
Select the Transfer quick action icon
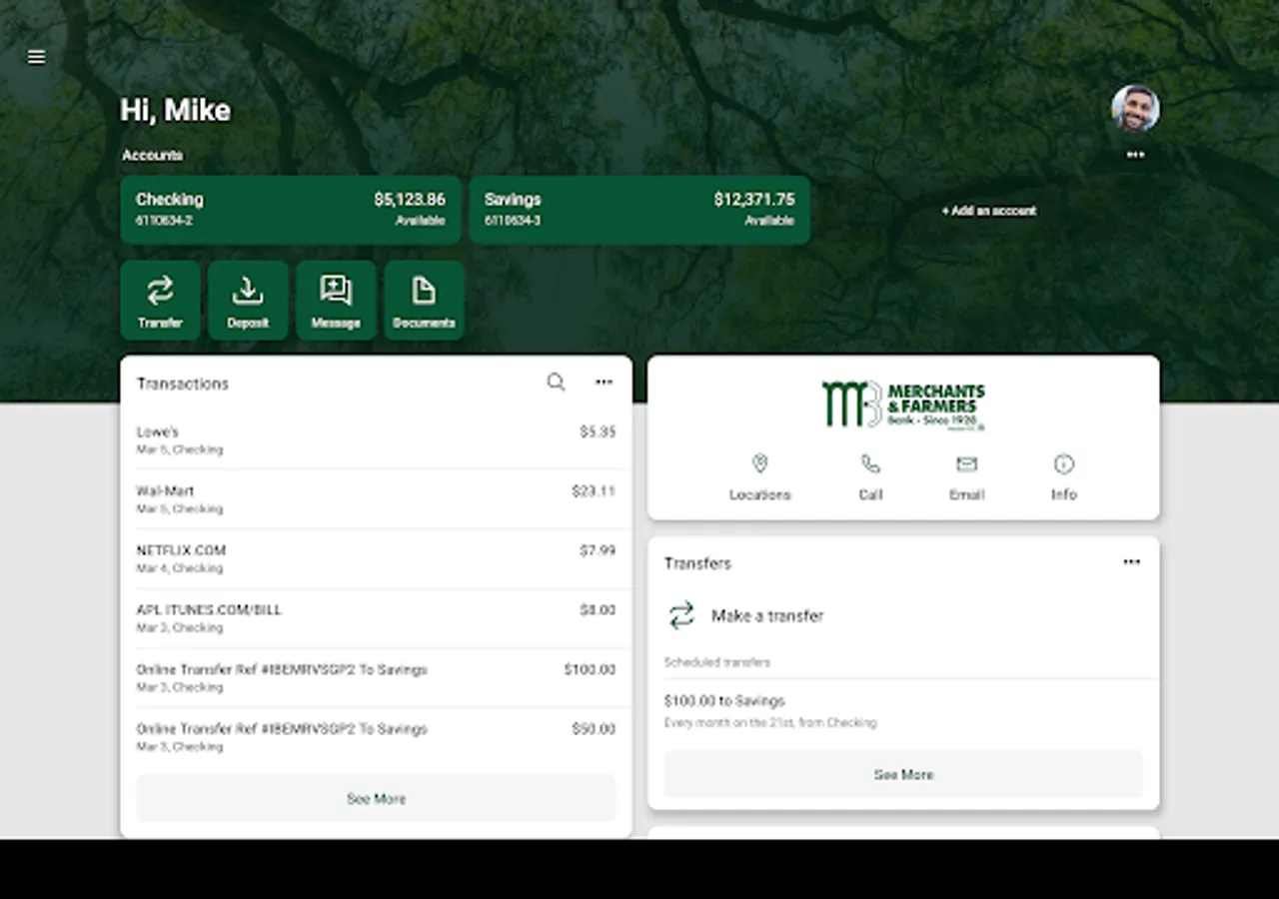160,300
